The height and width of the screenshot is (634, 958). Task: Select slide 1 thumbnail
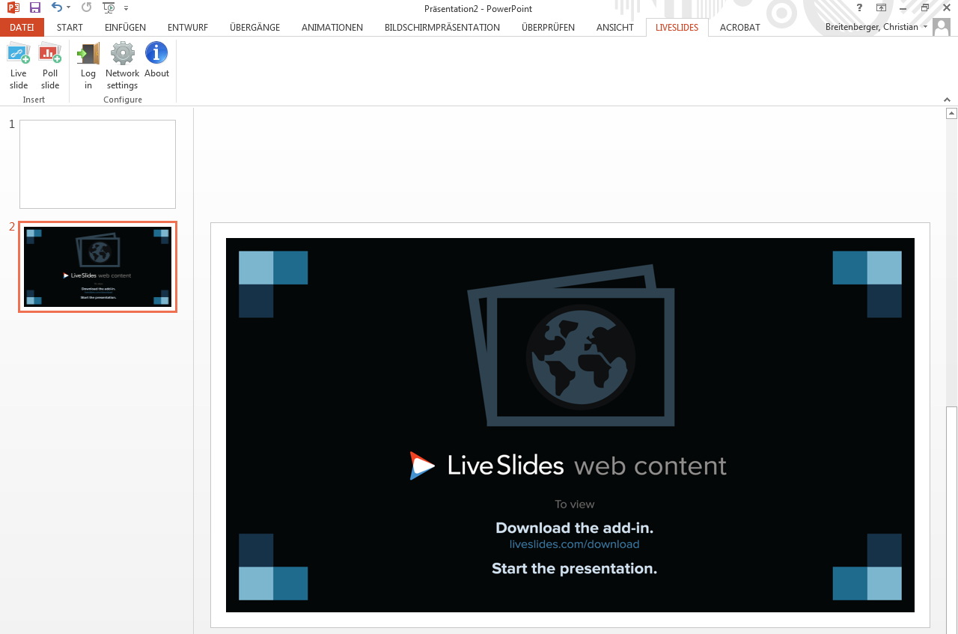(97, 164)
